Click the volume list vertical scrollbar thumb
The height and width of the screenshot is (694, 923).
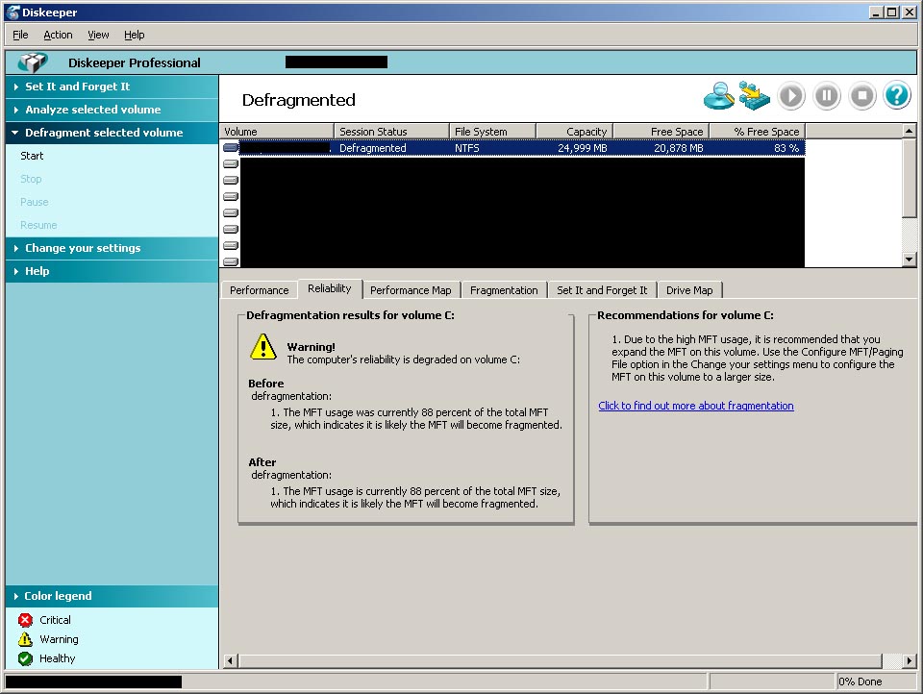pyautogui.click(x=909, y=178)
